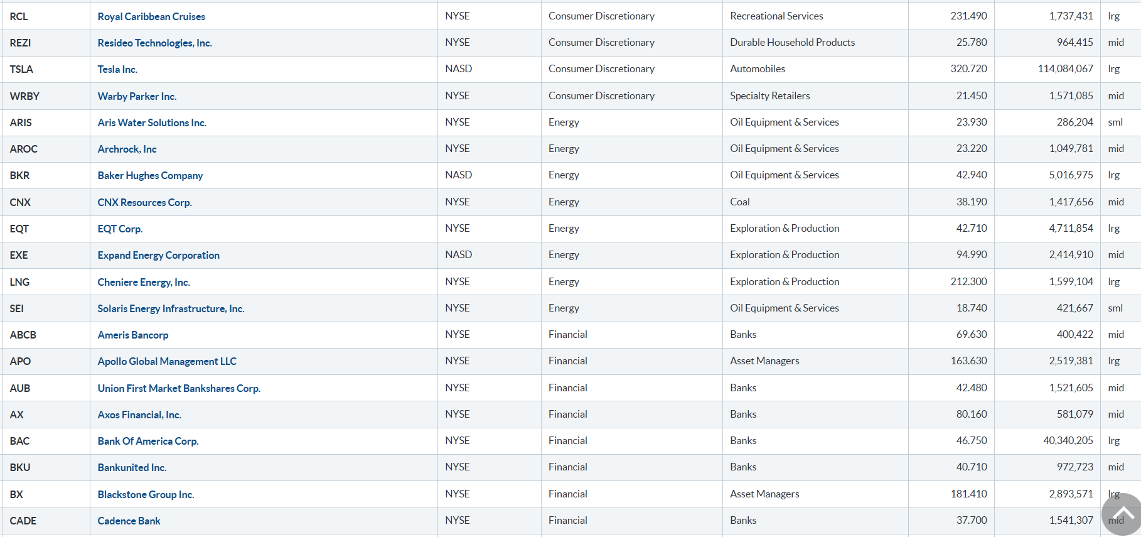This screenshot has height=537, width=1141.
Task: Click Bank of America's volume 40,340,205
Action: tap(1068, 441)
